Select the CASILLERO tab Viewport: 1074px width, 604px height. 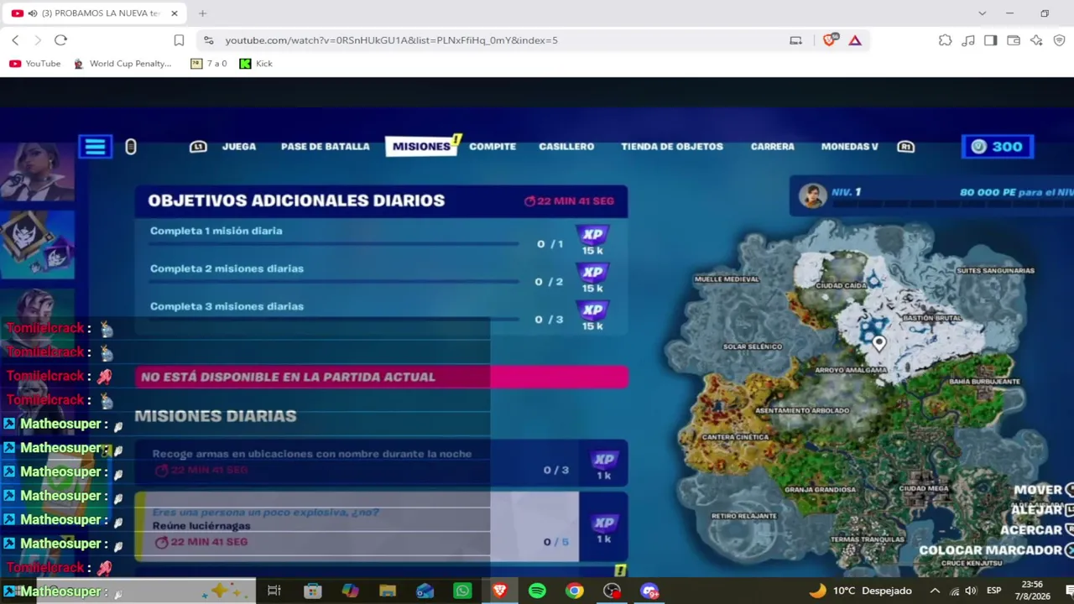point(566,147)
